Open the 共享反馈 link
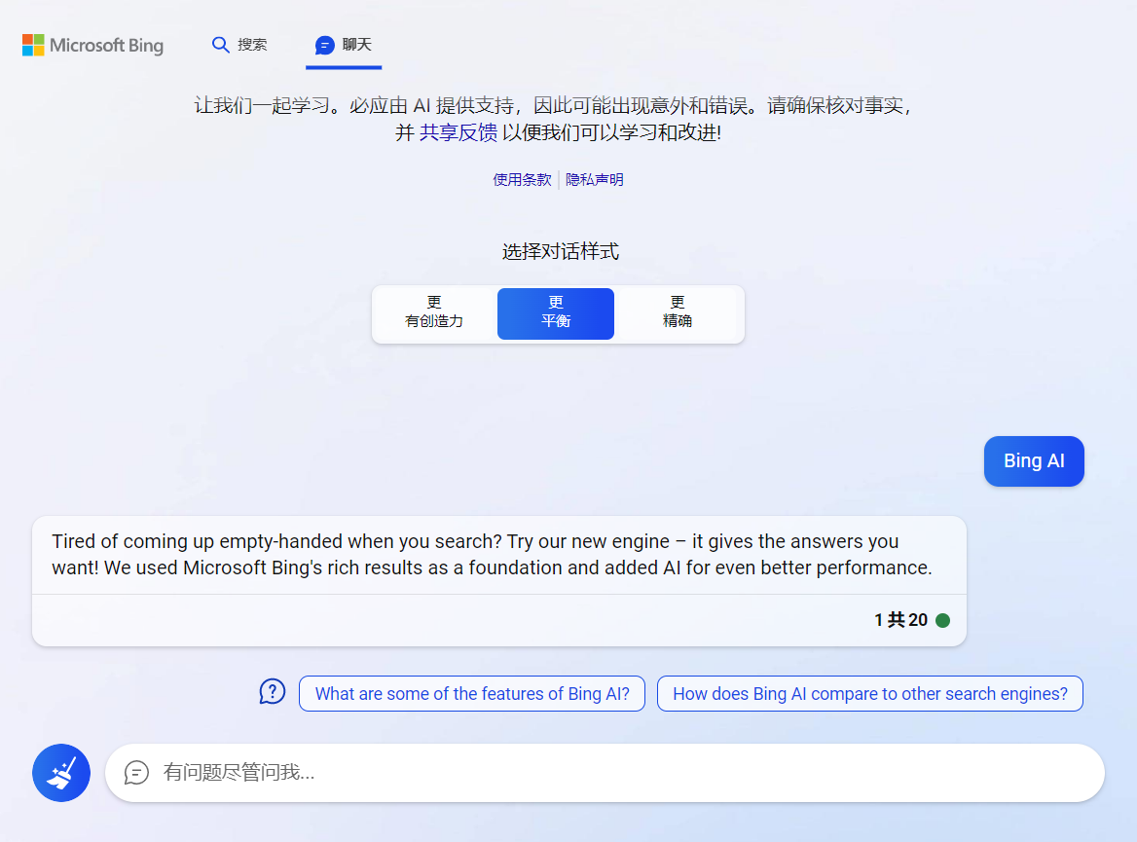The image size is (1137, 842). click(x=458, y=133)
